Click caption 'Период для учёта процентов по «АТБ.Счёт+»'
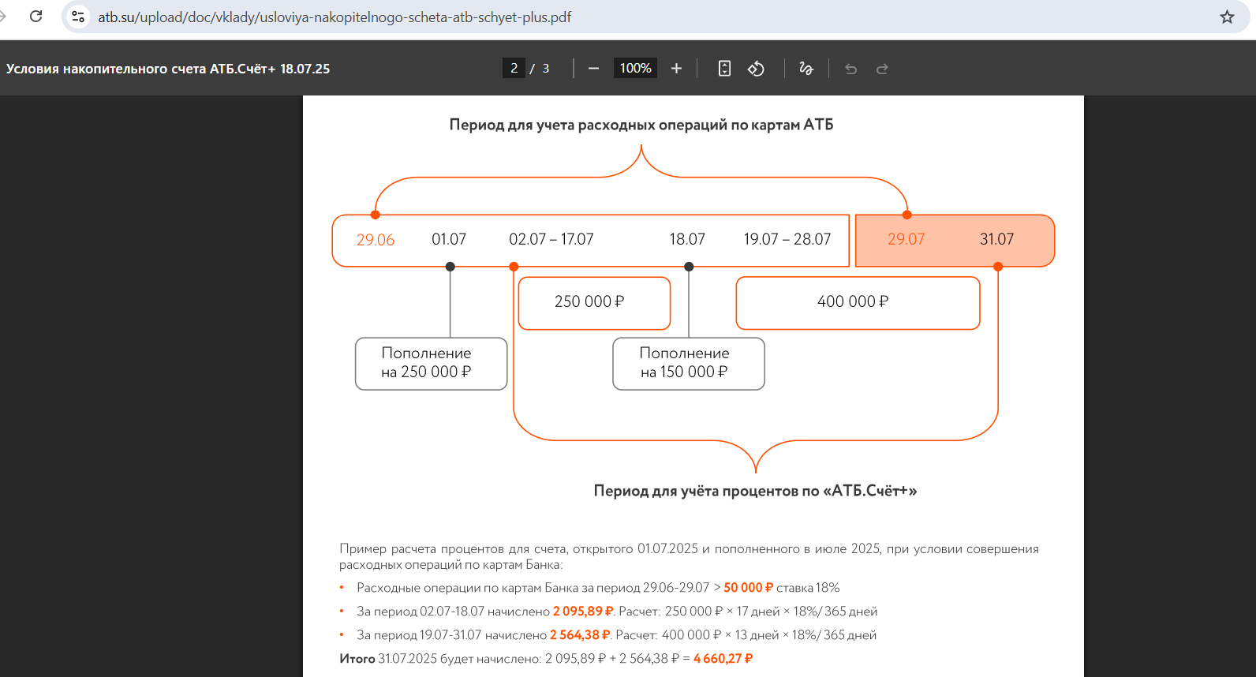Viewport: 1256px width, 677px height. coord(755,491)
